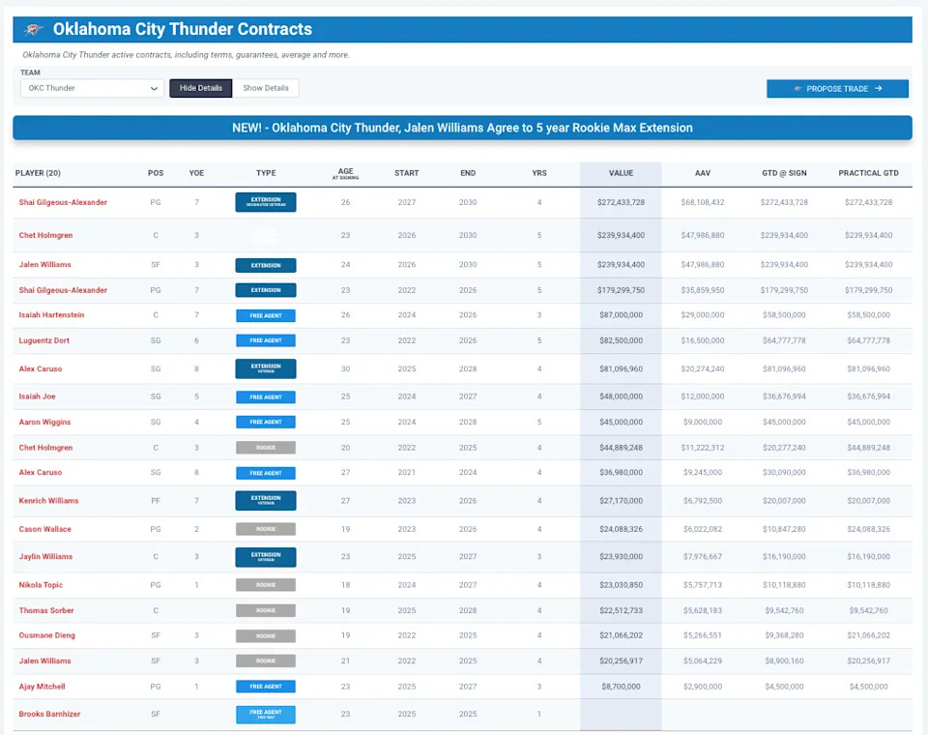Sort contracts by the AAV column
Screen dimensions: 928x735
point(702,172)
